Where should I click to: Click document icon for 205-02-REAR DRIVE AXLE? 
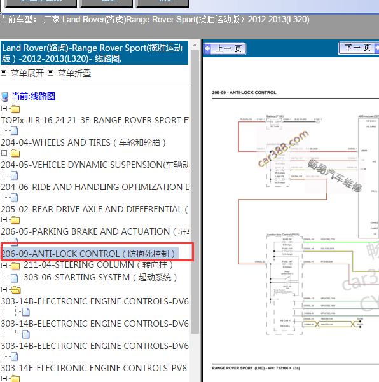coord(15,198)
